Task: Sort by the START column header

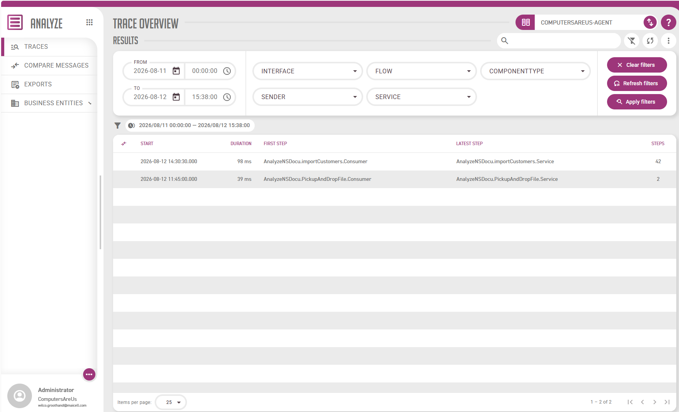Action: pos(147,144)
